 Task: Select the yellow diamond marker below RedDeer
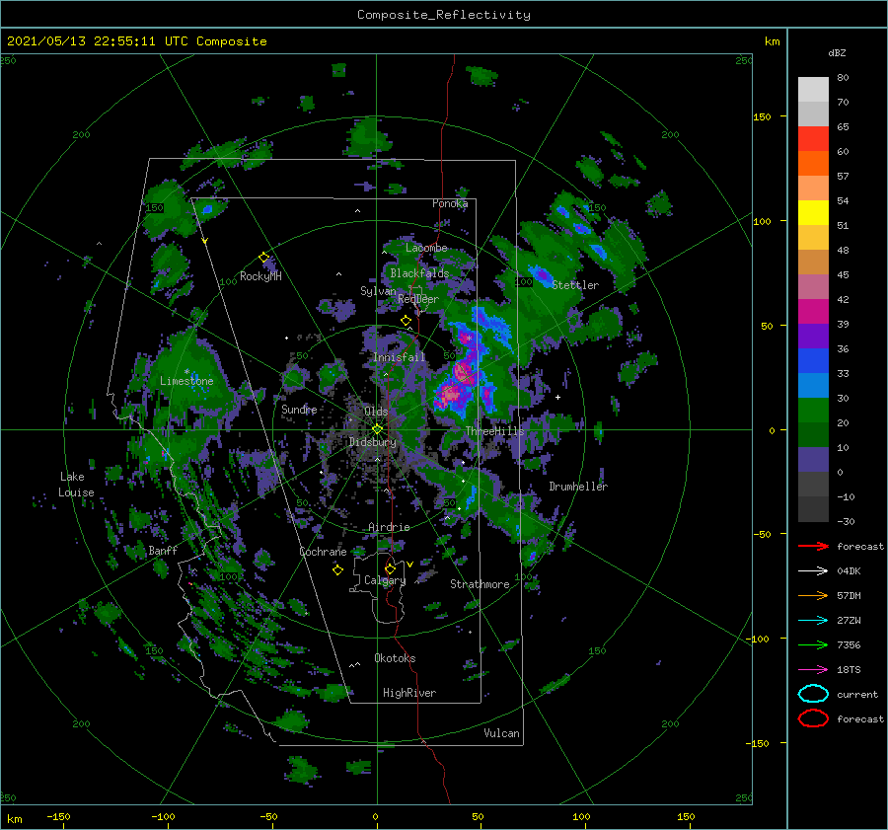pos(406,321)
